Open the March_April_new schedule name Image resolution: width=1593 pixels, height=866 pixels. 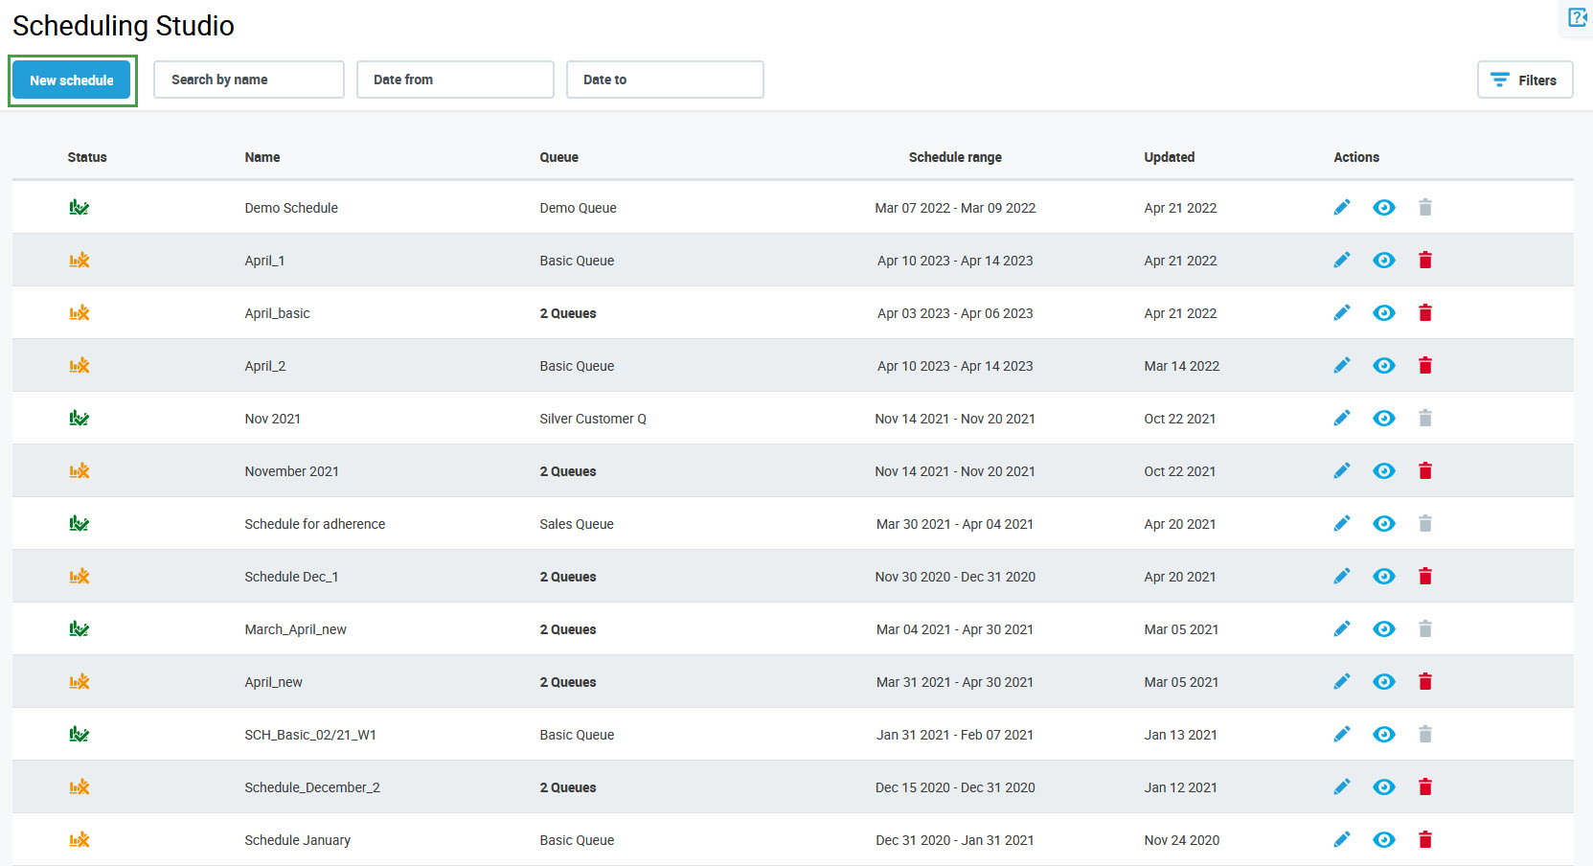(295, 629)
